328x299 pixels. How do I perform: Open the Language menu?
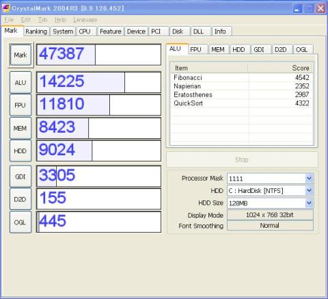click(x=85, y=20)
